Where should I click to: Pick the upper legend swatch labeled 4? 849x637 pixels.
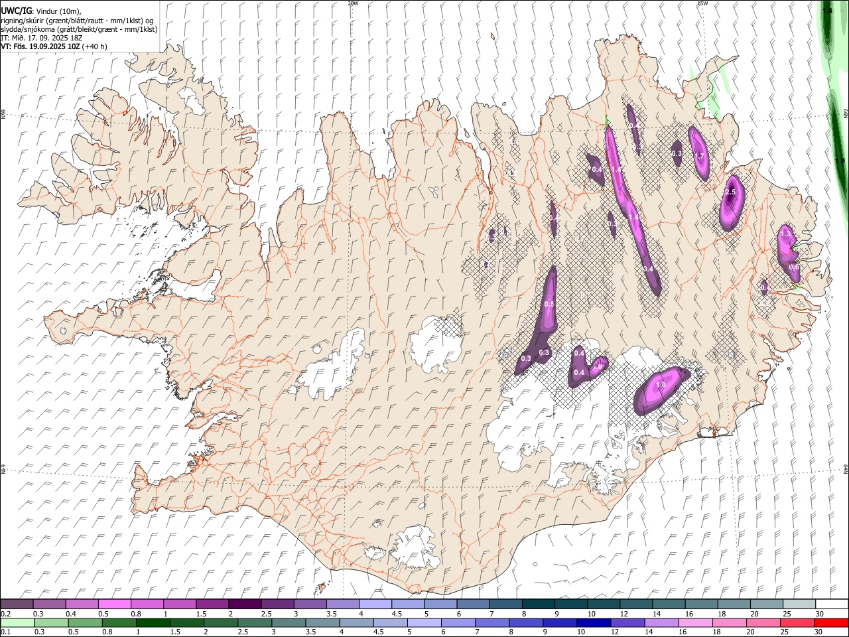(375, 604)
